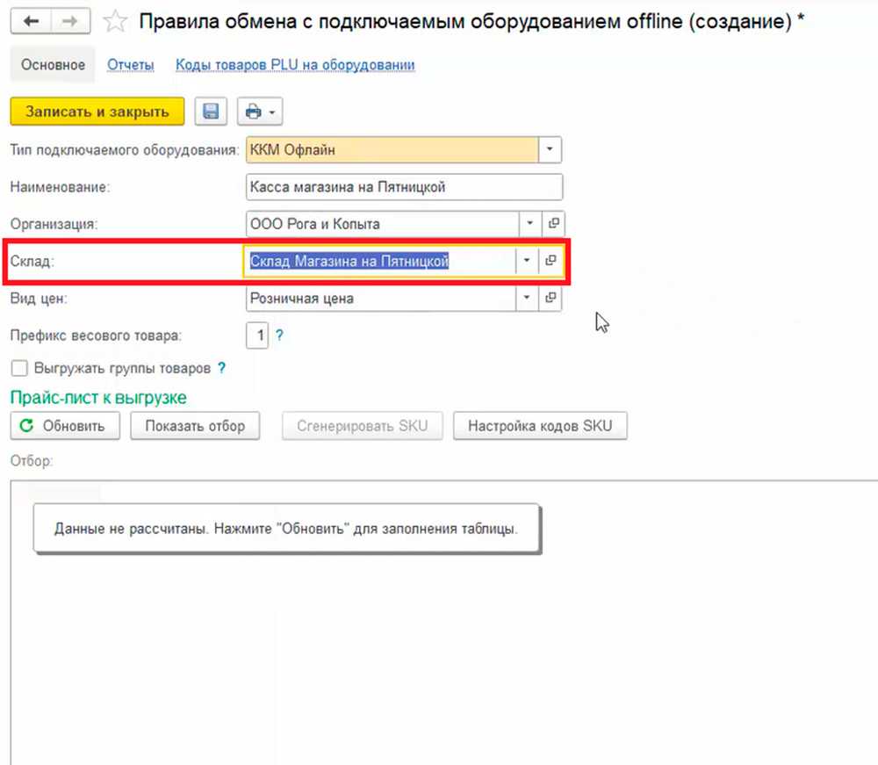
Task: Expand the Организация dropdown list
Action: pos(530,224)
